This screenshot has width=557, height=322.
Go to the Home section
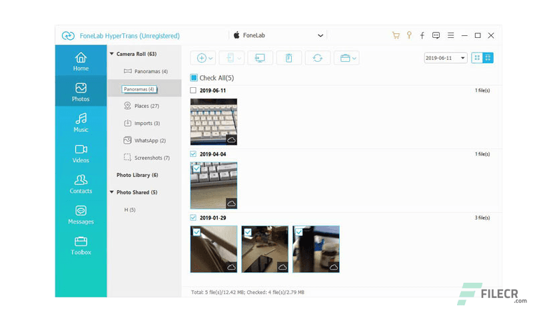point(81,61)
